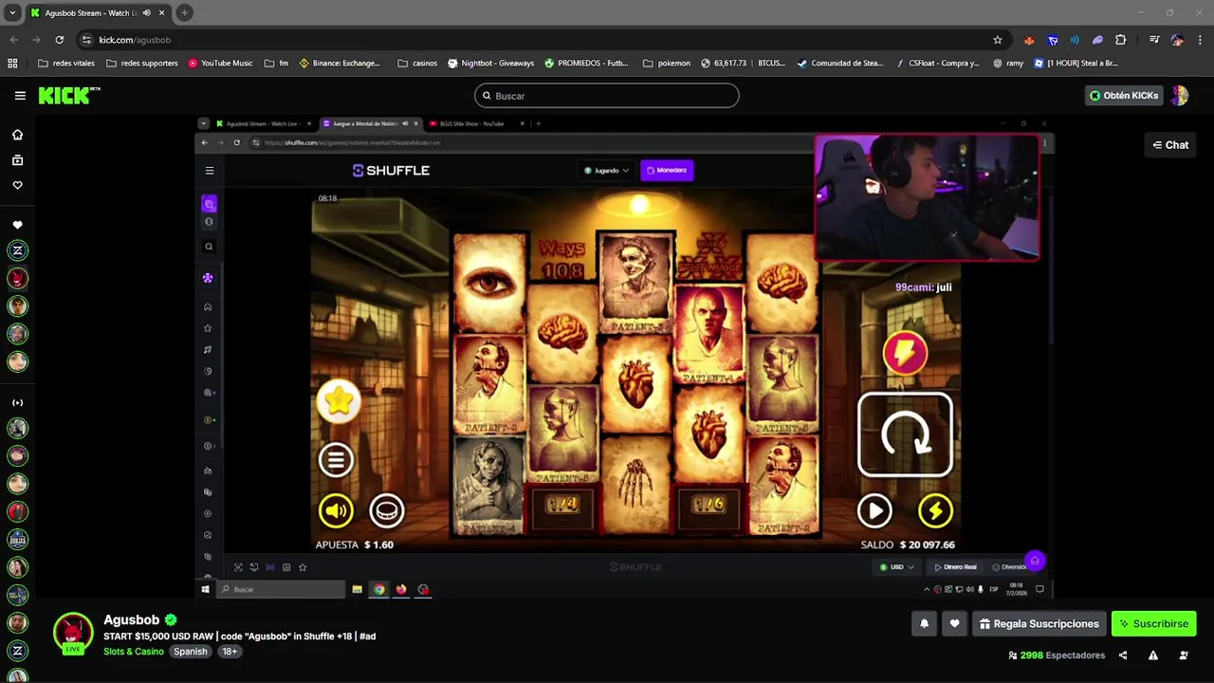The width and height of the screenshot is (1214, 683).
Task: Open the bet coin selector in slot
Action: pyautogui.click(x=387, y=511)
